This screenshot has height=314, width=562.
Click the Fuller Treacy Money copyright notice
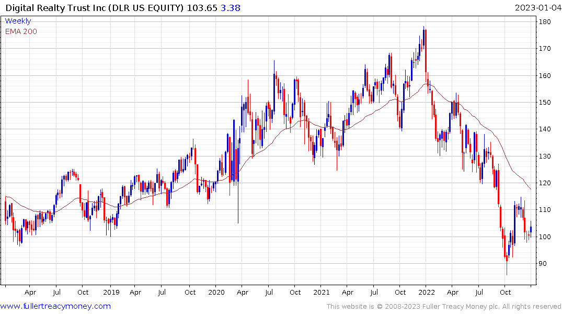[444, 307]
